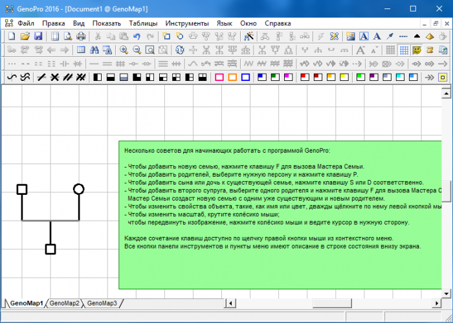This screenshot has height=323, width=453.
Task: Create a new document with New icon
Action: (12, 36)
